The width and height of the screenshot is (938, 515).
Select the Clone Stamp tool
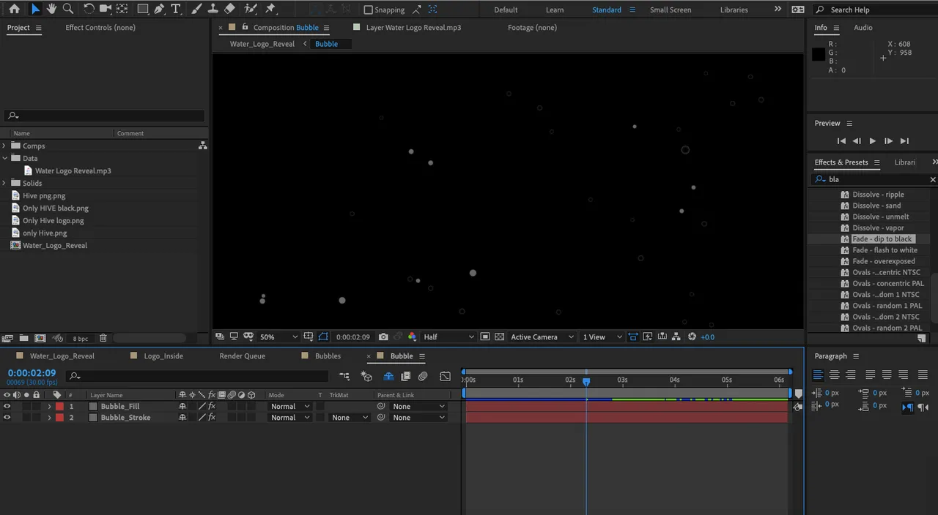click(x=213, y=9)
